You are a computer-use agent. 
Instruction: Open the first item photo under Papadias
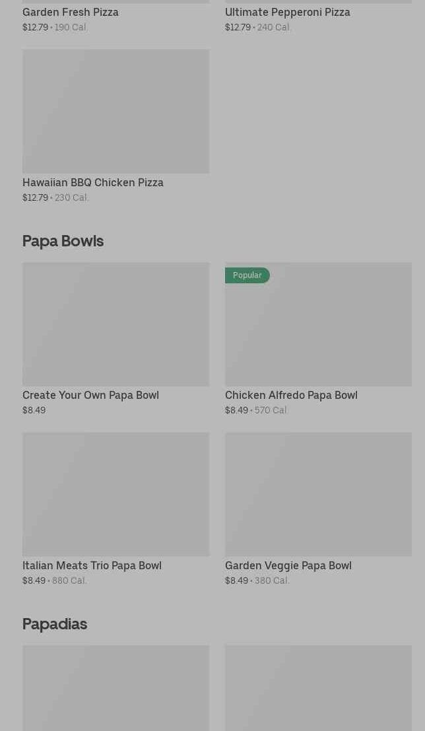pos(115,688)
